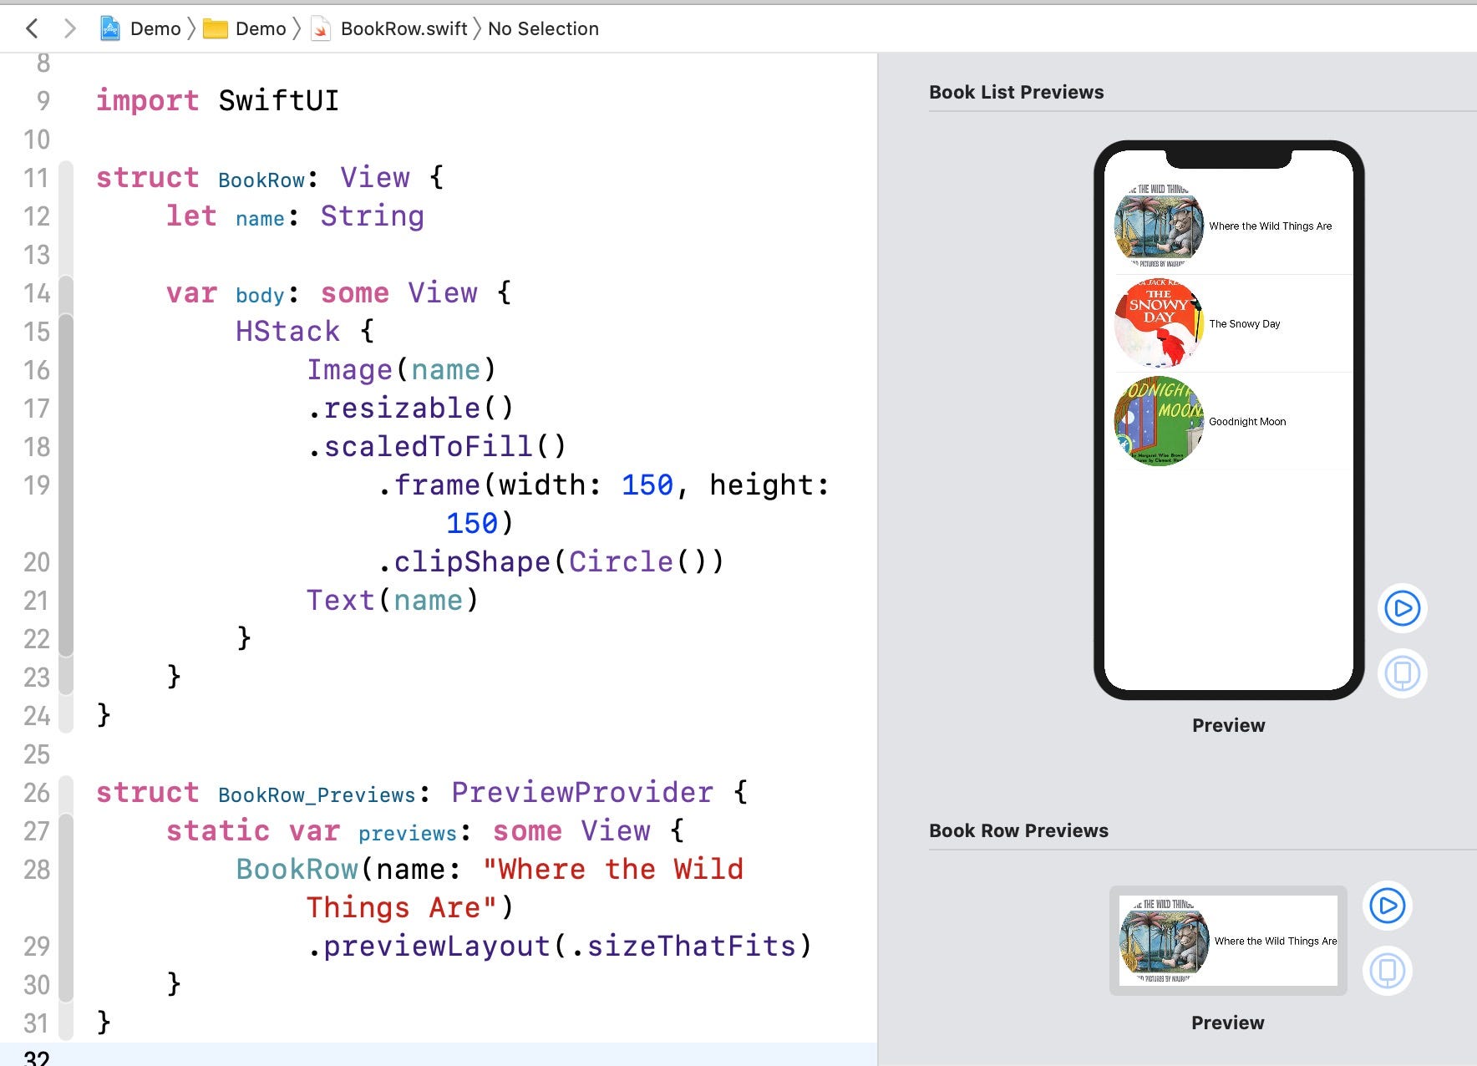This screenshot has height=1066, width=1477.
Task: Click the Preview label under the phone mockup
Action: click(x=1228, y=725)
